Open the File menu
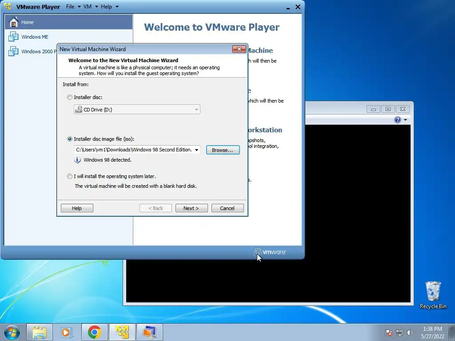 coord(73,7)
